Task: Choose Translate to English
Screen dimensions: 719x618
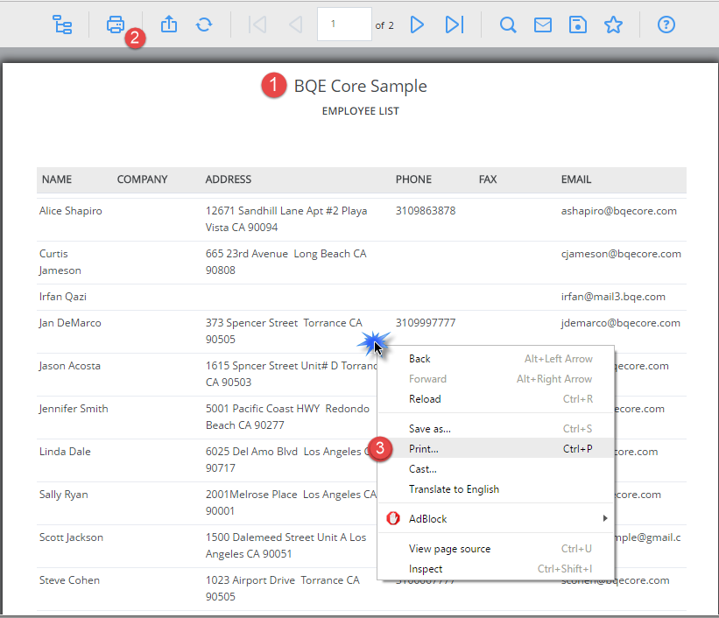Action: click(x=495, y=489)
